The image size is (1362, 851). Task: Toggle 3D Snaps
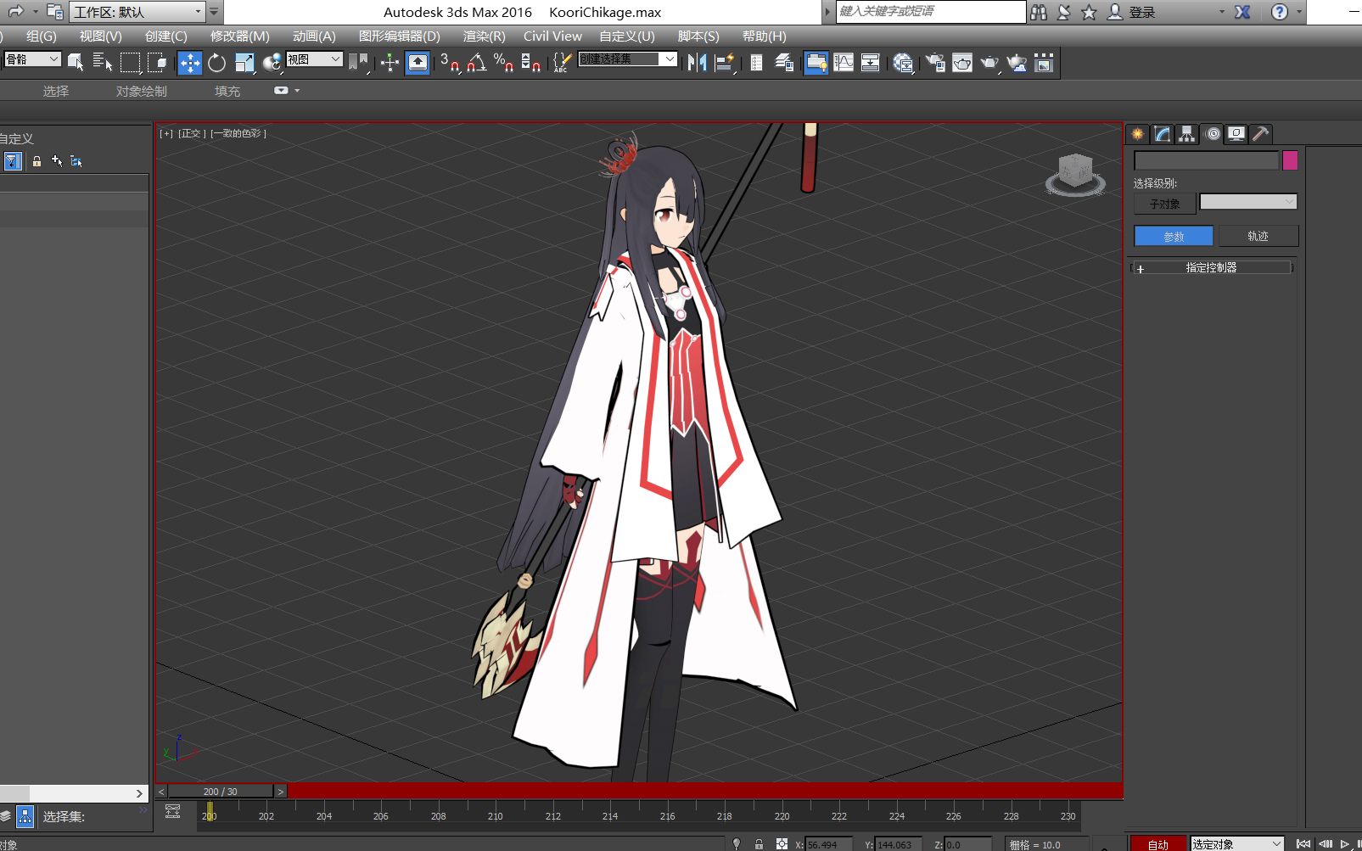pyautogui.click(x=450, y=62)
